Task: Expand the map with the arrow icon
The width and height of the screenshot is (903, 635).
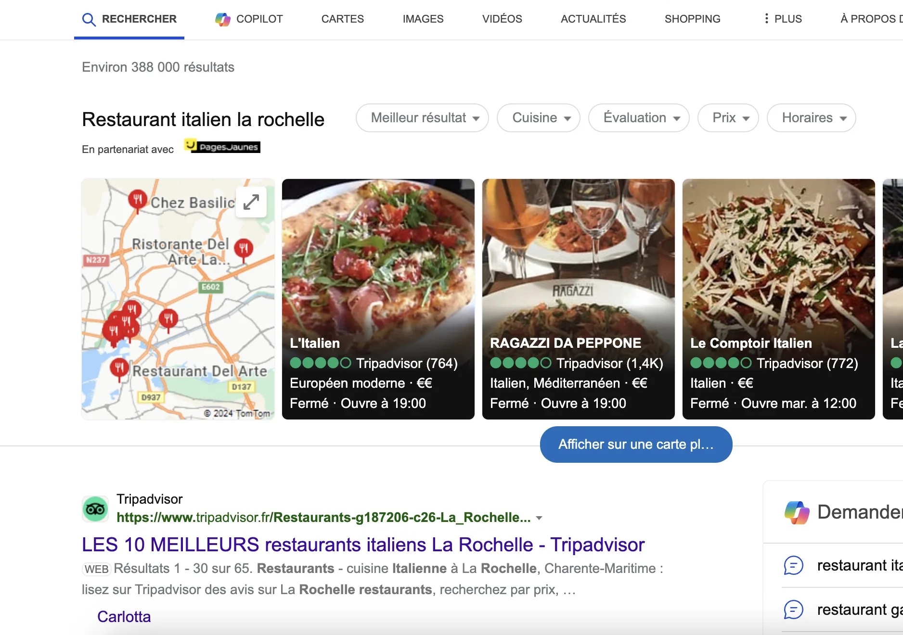Action: [251, 202]
